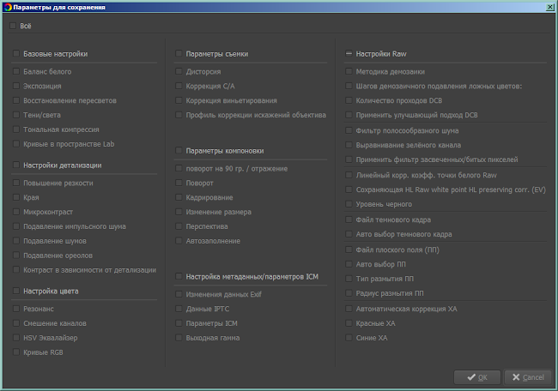Toggle the "Базовые настройки" group checkbox
This screenshot has width=558, height=391.
tap(16, 54)
